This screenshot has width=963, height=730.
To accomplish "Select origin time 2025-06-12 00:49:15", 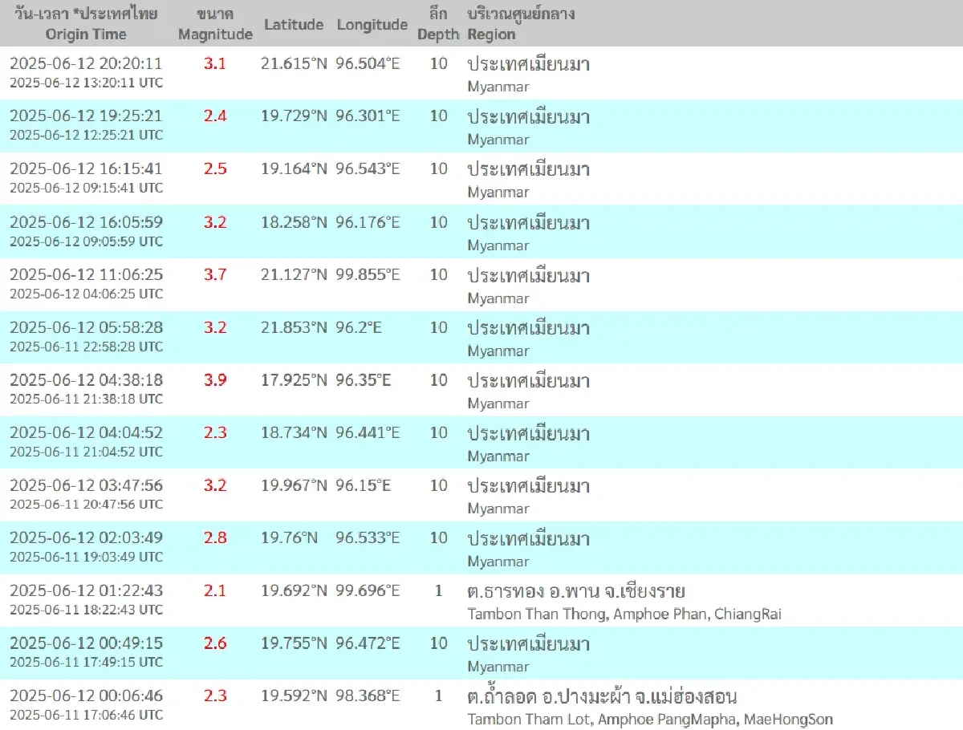I will tap(86, 644).
